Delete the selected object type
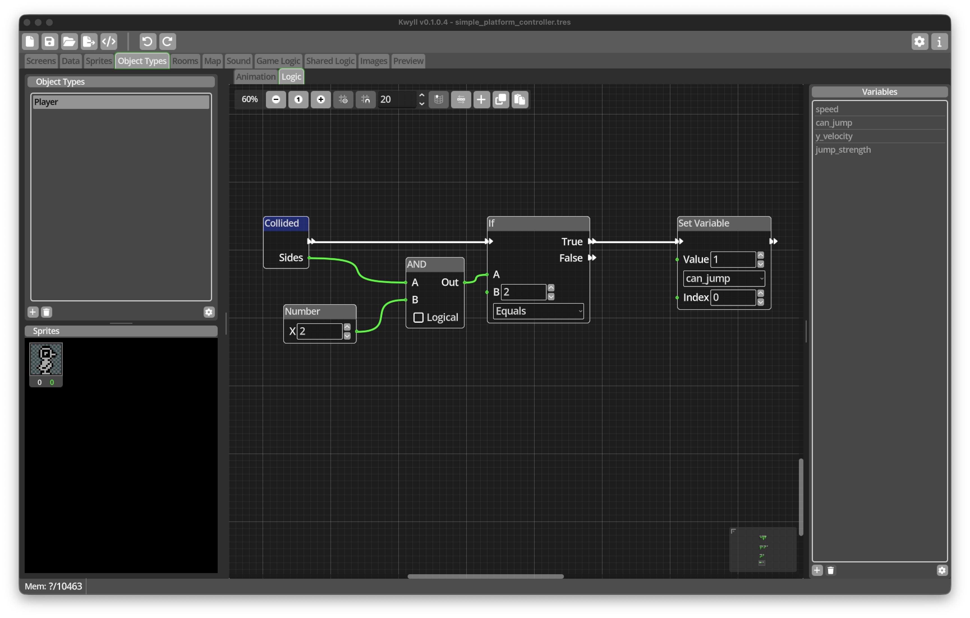This screenshot has width=970, height=618. (47, 312)
